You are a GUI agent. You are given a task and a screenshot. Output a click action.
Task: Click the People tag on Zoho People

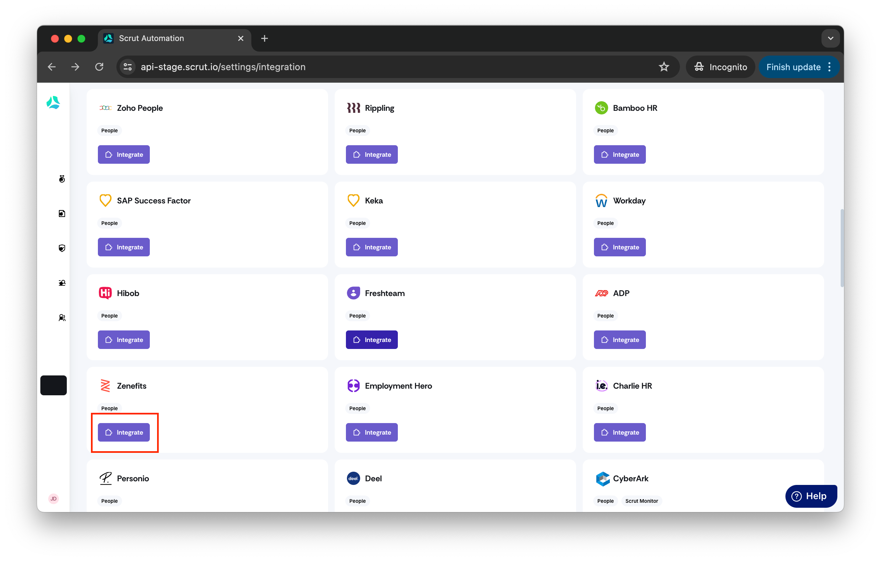tap(109, 130)
